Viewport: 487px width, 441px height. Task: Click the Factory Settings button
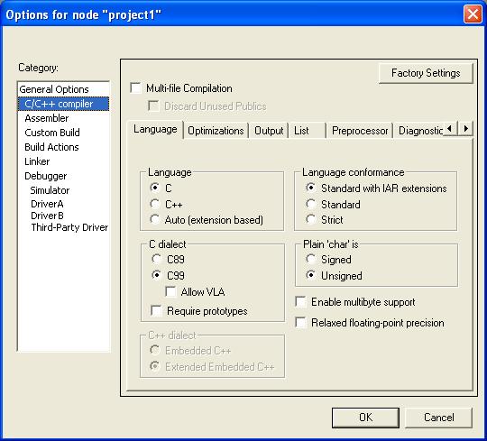coord(426,73)
